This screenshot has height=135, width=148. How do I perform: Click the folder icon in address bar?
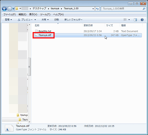coord(17,8)
